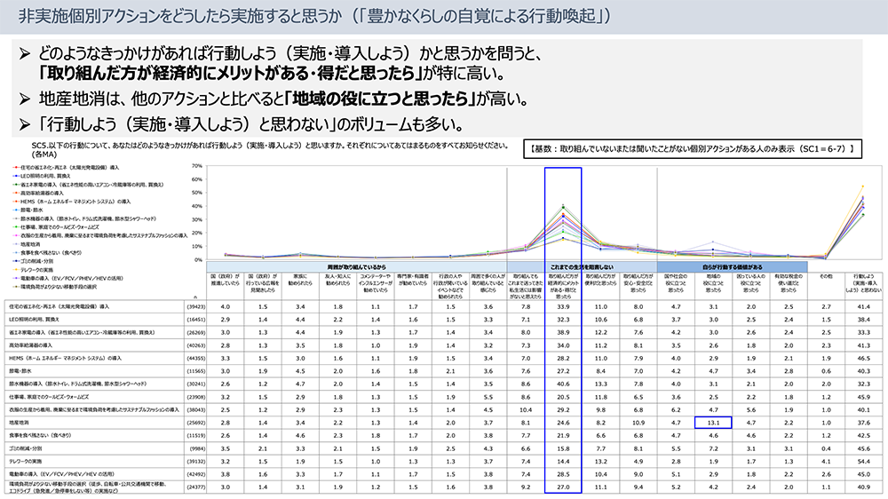The image size is (888, 499).
Task: Select the 周囲が取り組んでいるから header group
Action: [355, 266]
